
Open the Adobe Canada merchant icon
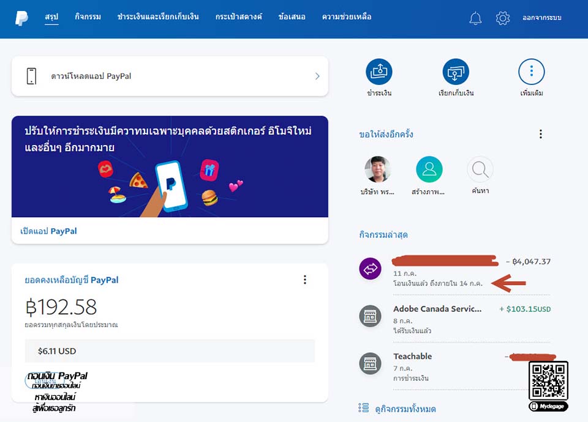(370, 316)
